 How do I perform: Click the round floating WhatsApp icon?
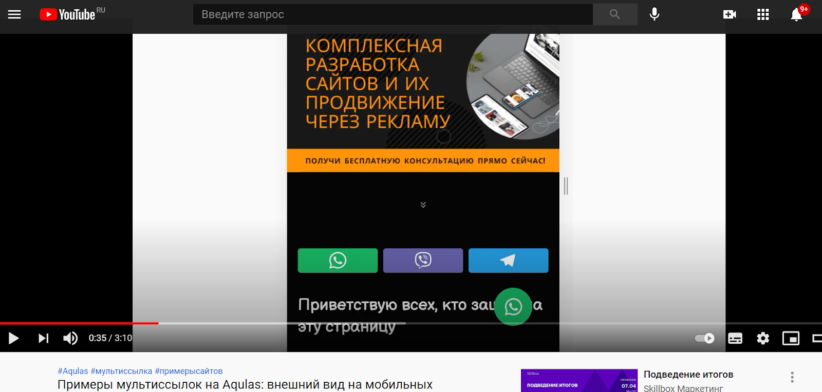coord(513,307)
